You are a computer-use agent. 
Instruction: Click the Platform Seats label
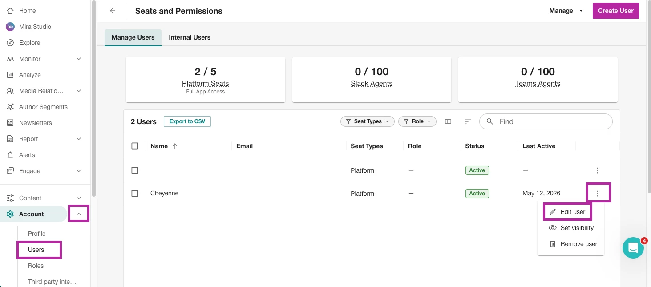tap(206, 83)
